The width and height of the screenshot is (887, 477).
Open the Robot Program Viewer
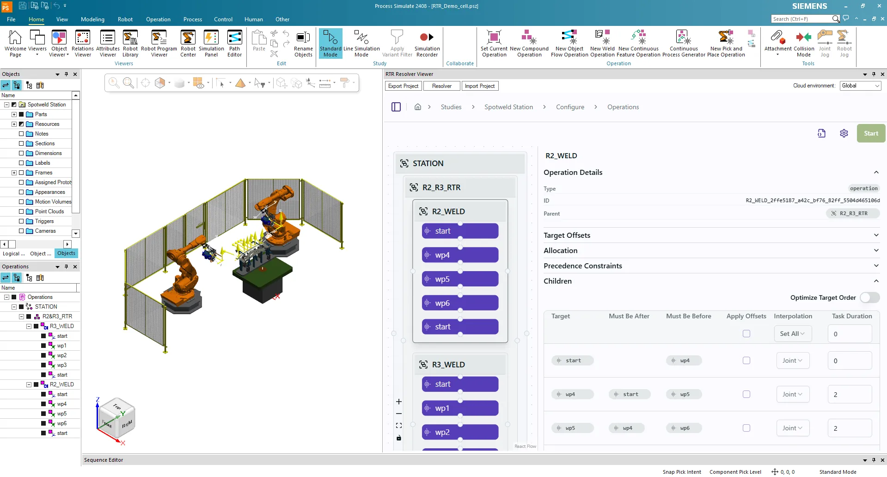coord(159,43)
